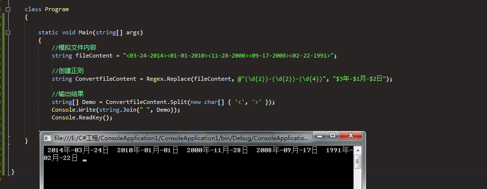Click the console window's system icon
Screen dimensions: 487x189
coord(47,138)
